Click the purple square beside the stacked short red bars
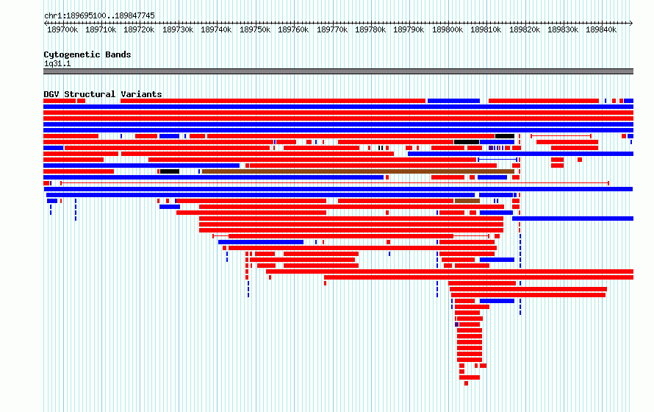This screenshot has height=412, width=654. pos(457,324)
